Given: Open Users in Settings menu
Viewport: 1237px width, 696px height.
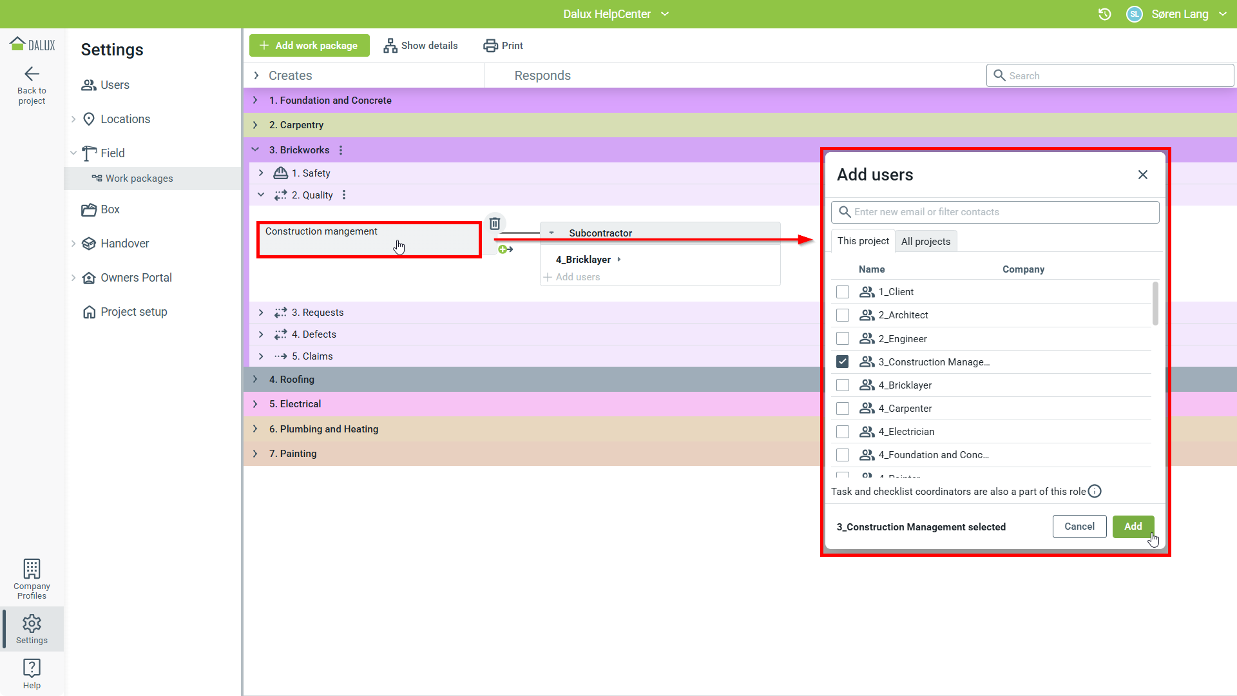Looking at the screenshot, I should tap(115, 85).
